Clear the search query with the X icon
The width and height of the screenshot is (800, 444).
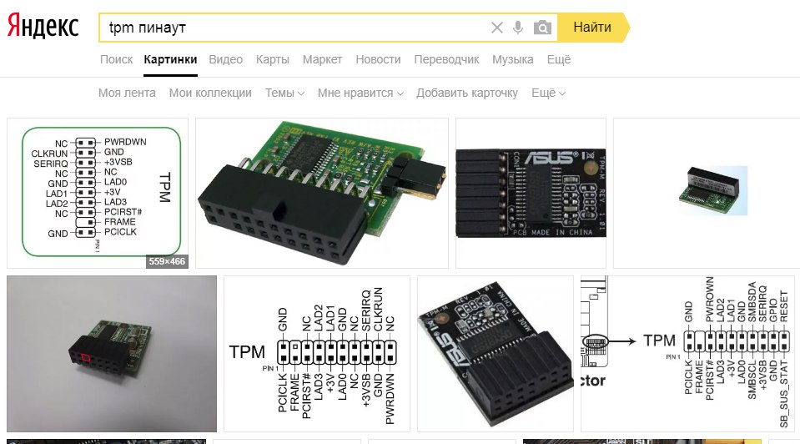[x=497, y=28]
